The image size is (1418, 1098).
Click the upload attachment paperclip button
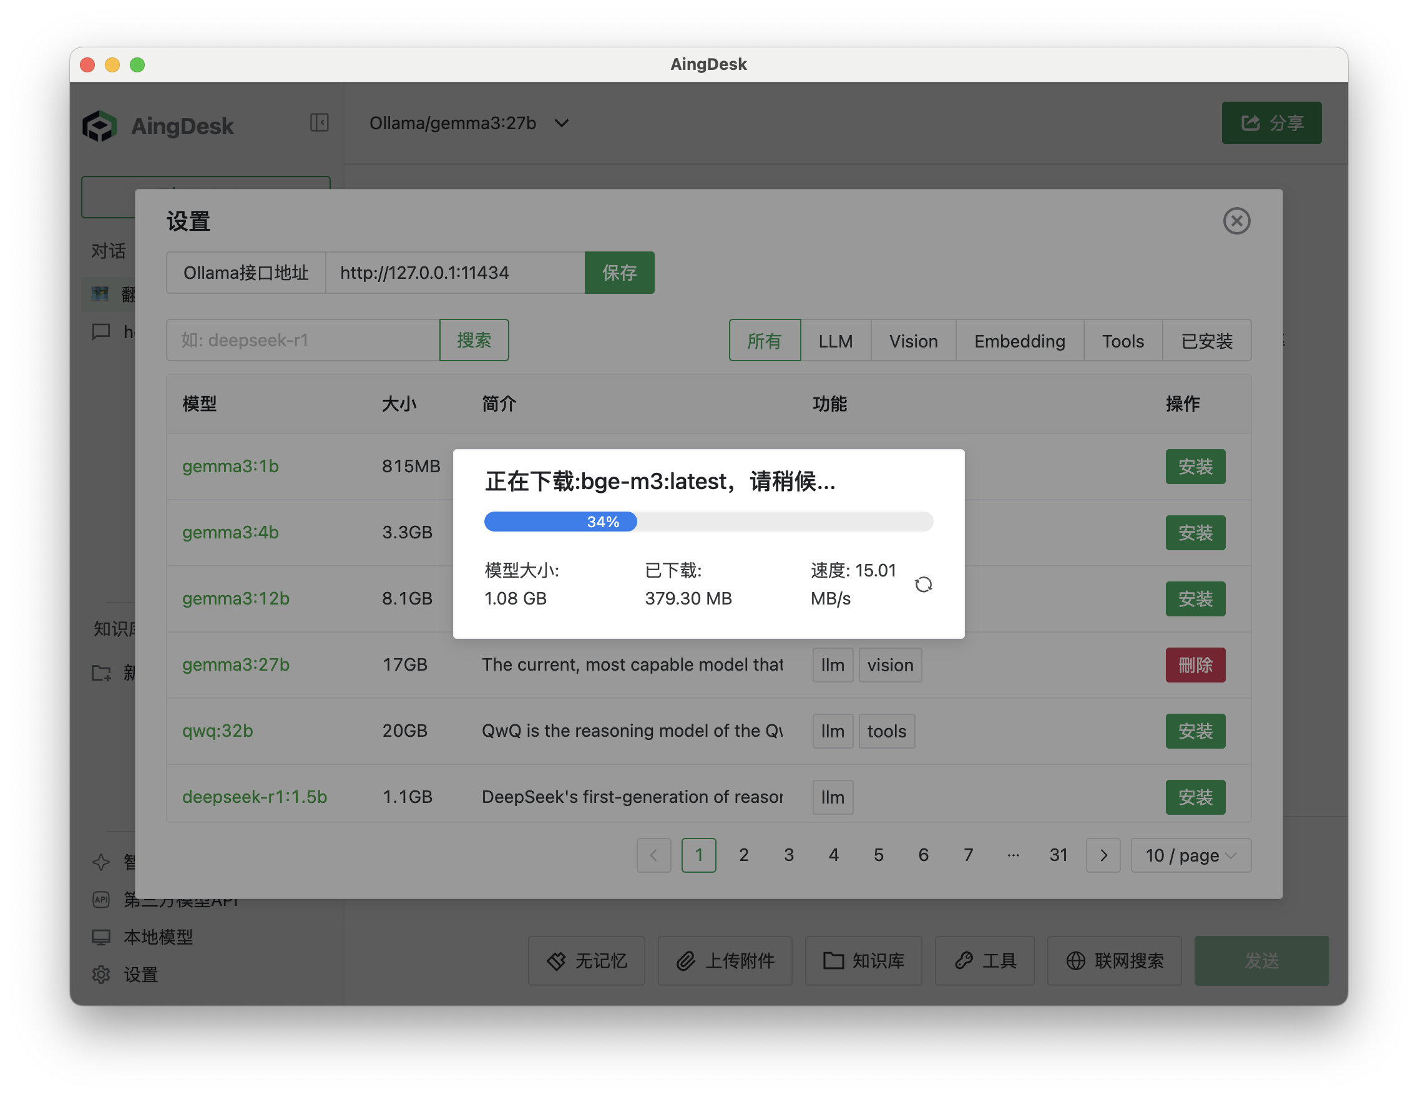point(725,960)
